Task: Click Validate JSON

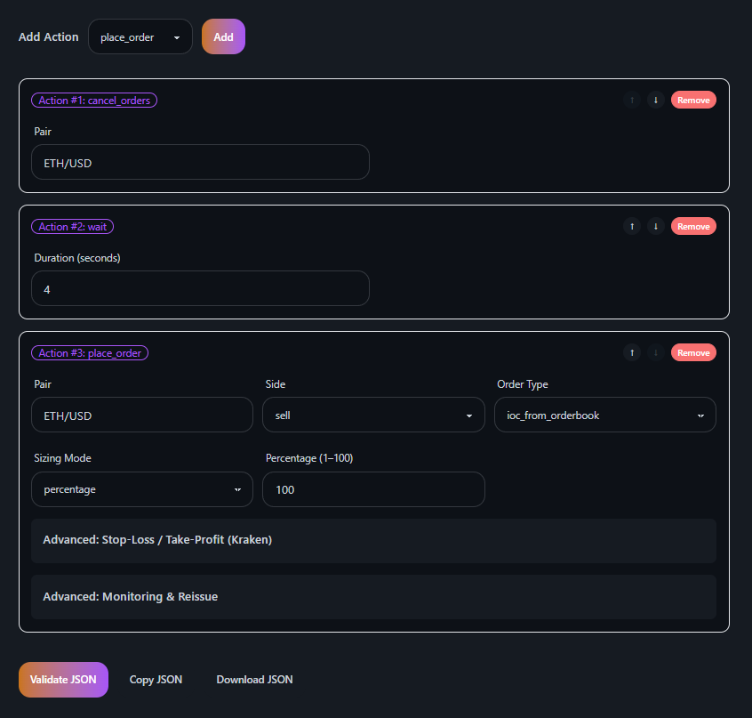Action: click(x=63, y=679)
